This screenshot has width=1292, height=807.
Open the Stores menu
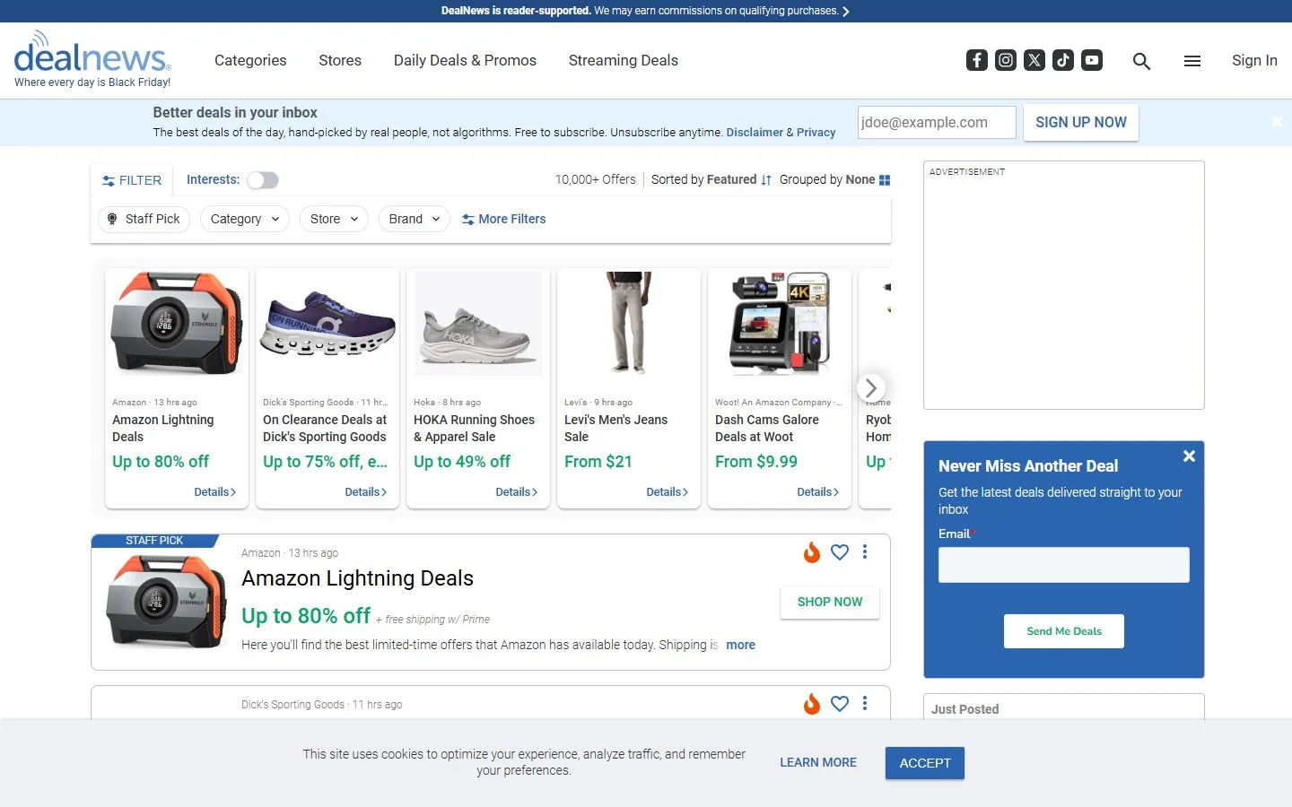(340, 60)
